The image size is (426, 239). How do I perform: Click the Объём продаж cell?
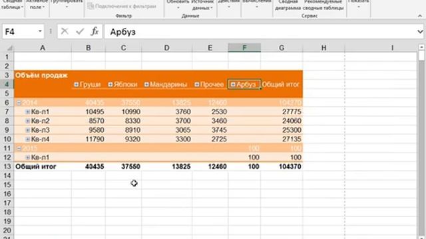tap(43, 75)
